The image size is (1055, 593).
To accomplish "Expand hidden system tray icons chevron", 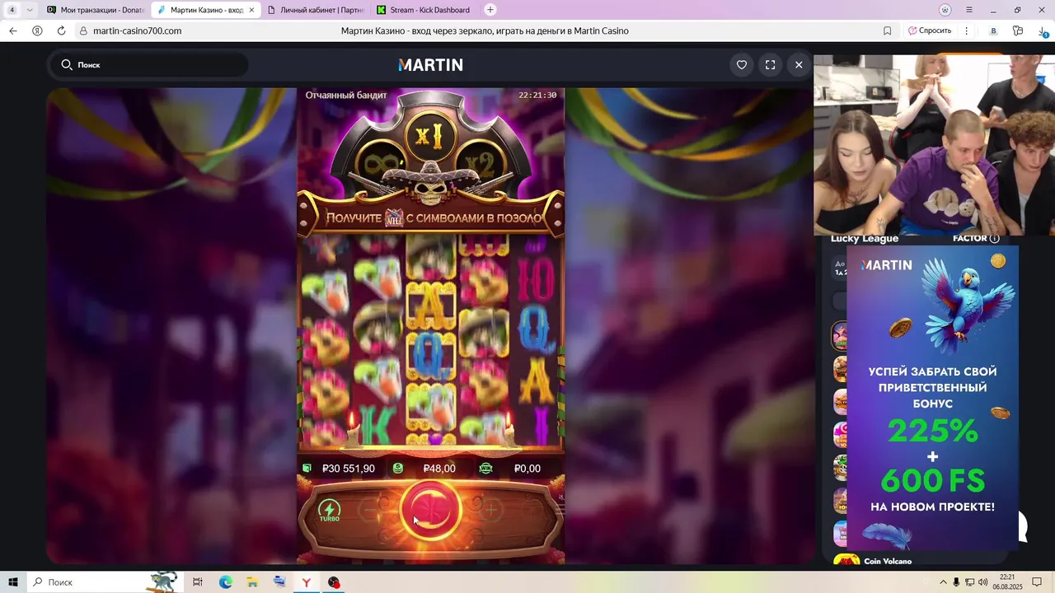I will pyautogui.click(x=942, y=582).
